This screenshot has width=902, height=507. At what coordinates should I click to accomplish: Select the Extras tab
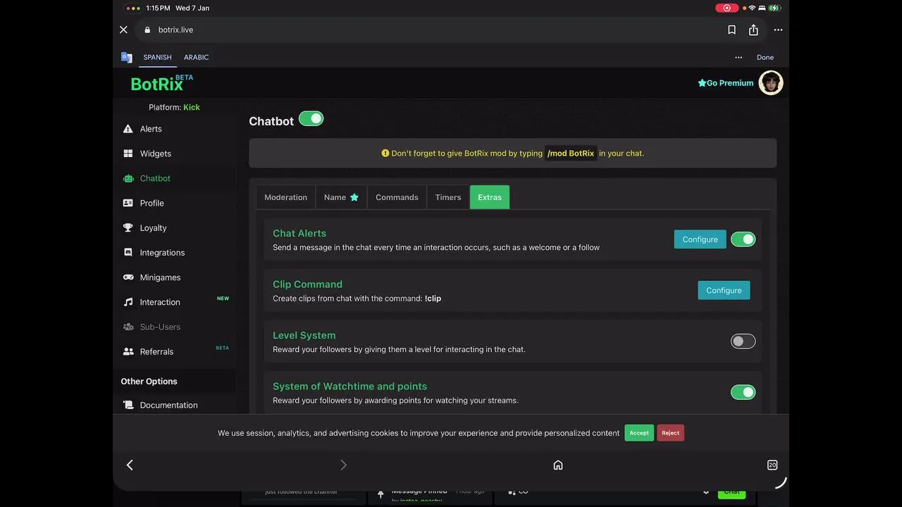click(x=490, y=197)
